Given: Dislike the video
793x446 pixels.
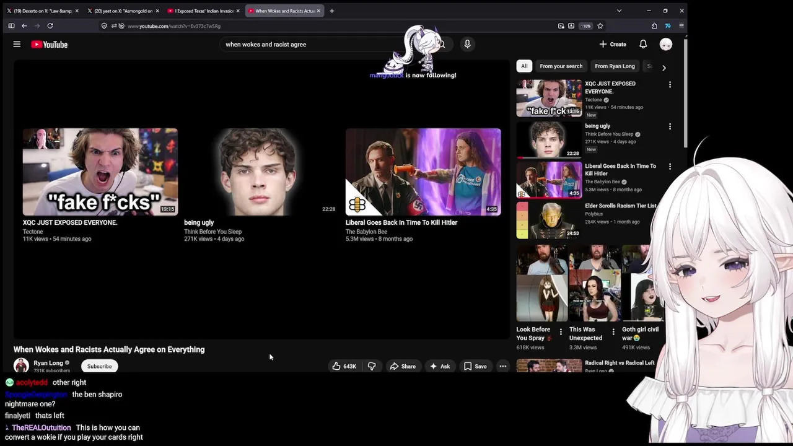Looking at the screenshot, I should click(x=372, y=366).
